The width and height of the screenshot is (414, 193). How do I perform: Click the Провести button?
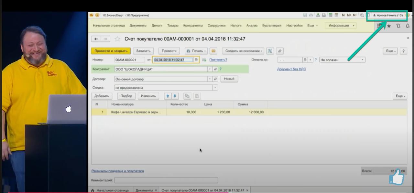[x=169, y=51]
